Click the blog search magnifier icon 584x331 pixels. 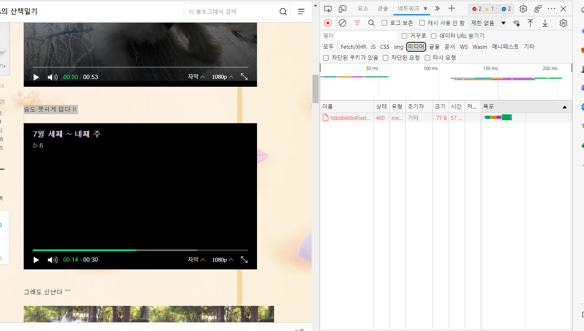283,12
